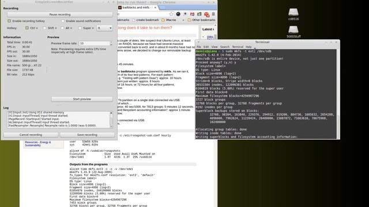Click the Save recording button
The height and width of the screenshot is (207, 369).
[x=87, y=135]
